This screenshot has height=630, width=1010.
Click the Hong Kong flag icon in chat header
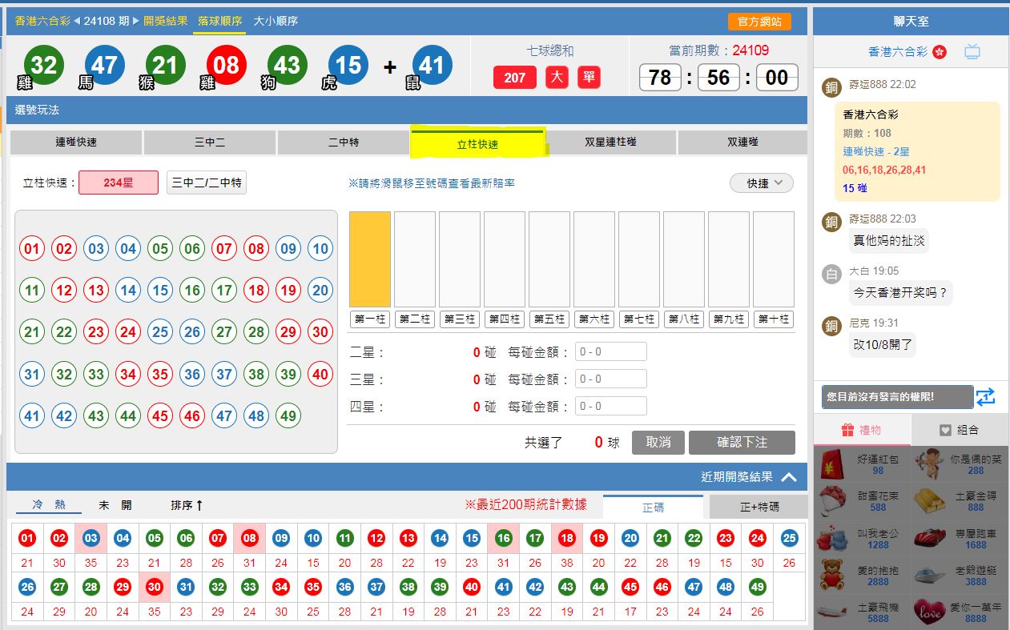coord(940,52)
